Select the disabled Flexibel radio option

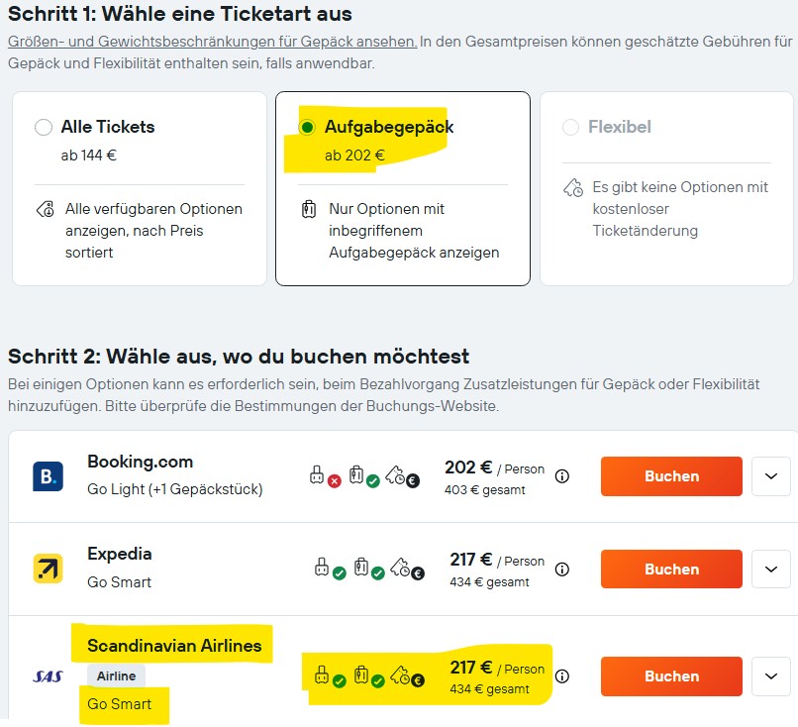[x=570, y=127]
